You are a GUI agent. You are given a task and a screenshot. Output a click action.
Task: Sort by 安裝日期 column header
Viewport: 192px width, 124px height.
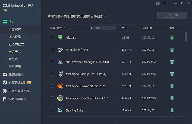tap(147, 28)
